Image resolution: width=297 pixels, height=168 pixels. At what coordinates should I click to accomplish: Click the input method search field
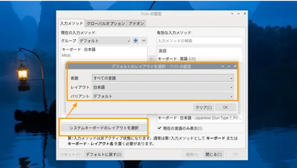click(200, 41)
